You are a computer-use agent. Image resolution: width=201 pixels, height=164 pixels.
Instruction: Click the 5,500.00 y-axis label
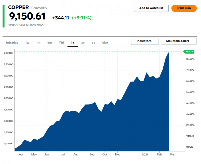8,132
